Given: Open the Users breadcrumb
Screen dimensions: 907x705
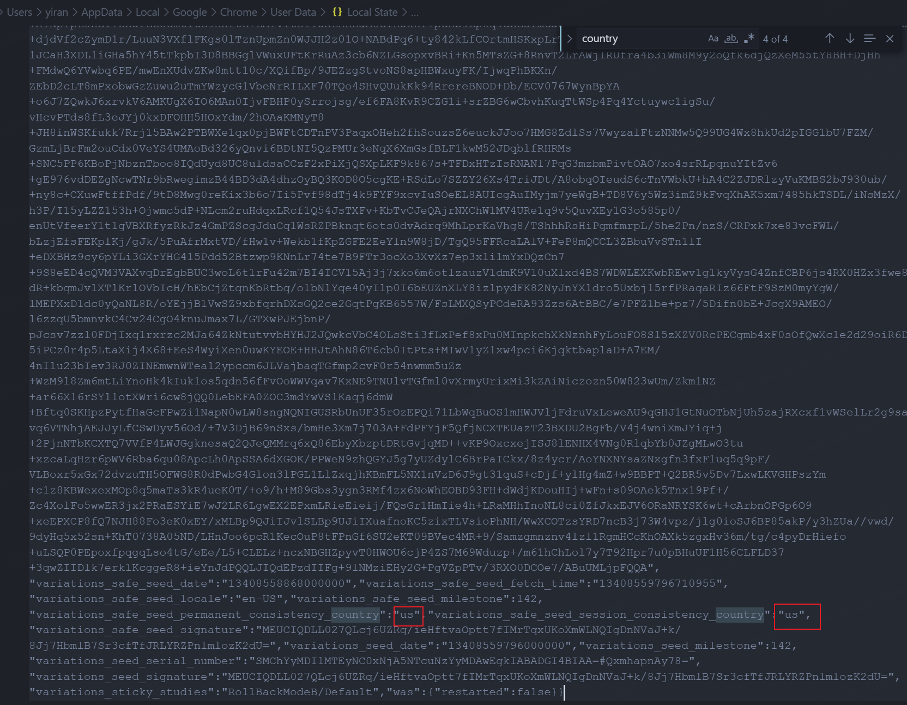Looking at the screenshot, I should [20, 12].
